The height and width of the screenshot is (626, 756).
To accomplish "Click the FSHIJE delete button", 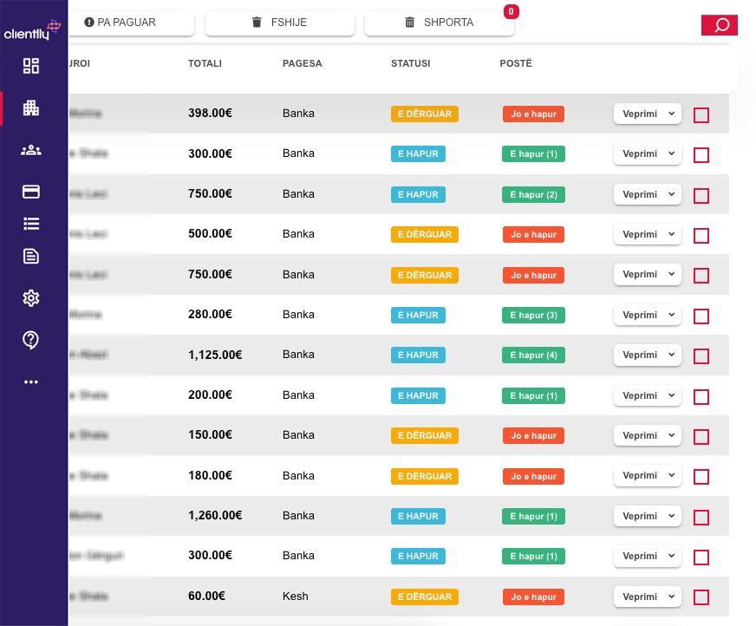I will click(x=280, y=23).
